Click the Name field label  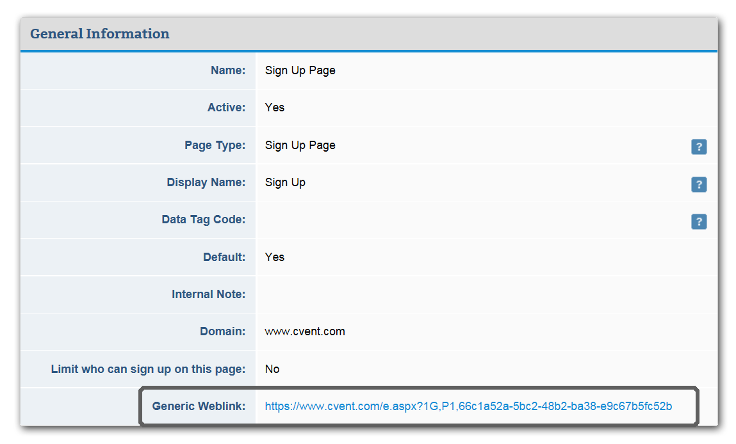(x=228, y=70)
